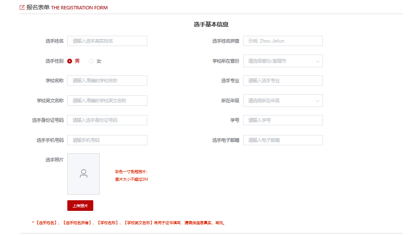Click the registration form edit icon
This screenshot has width=417, height=236.
22,7
